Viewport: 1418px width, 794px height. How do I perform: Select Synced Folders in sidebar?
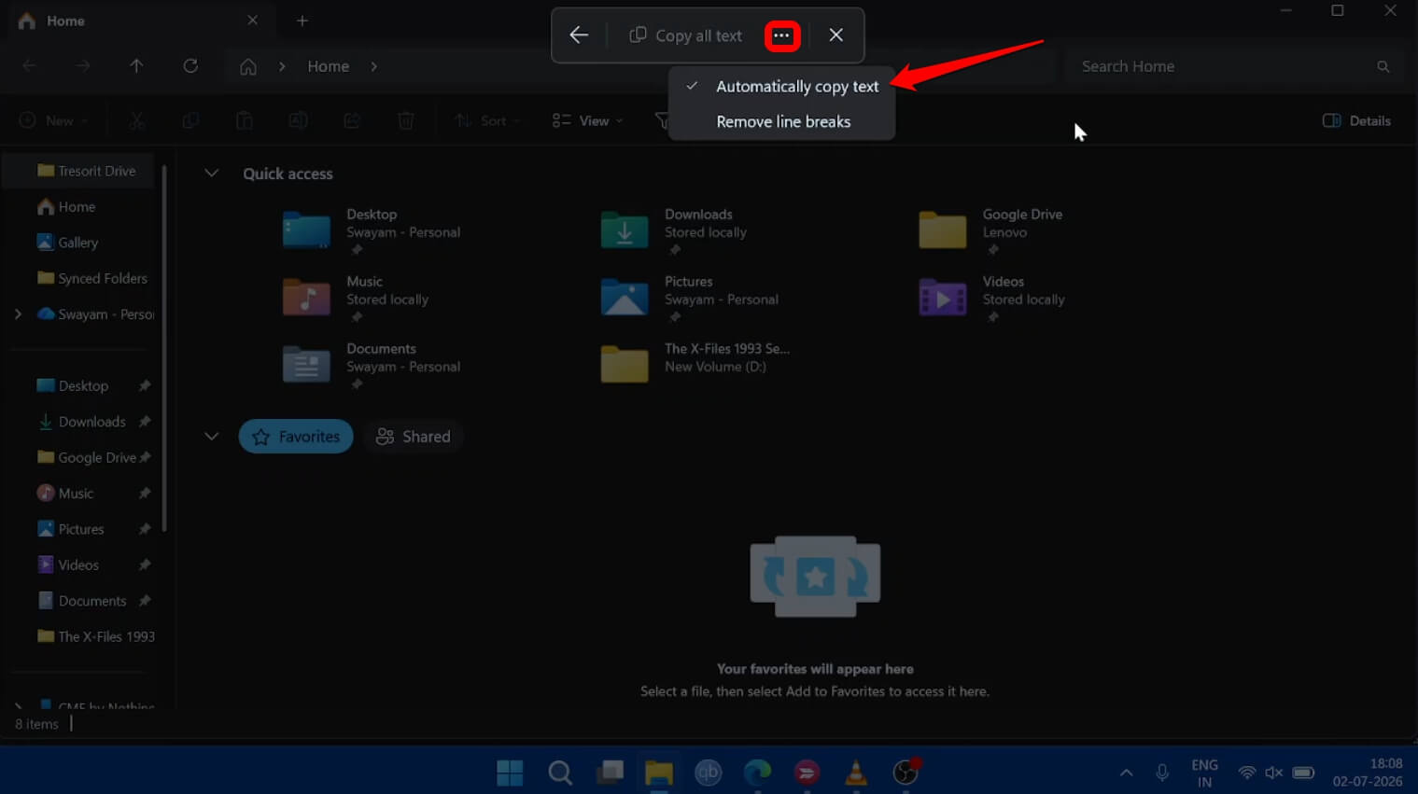point(91,278)
